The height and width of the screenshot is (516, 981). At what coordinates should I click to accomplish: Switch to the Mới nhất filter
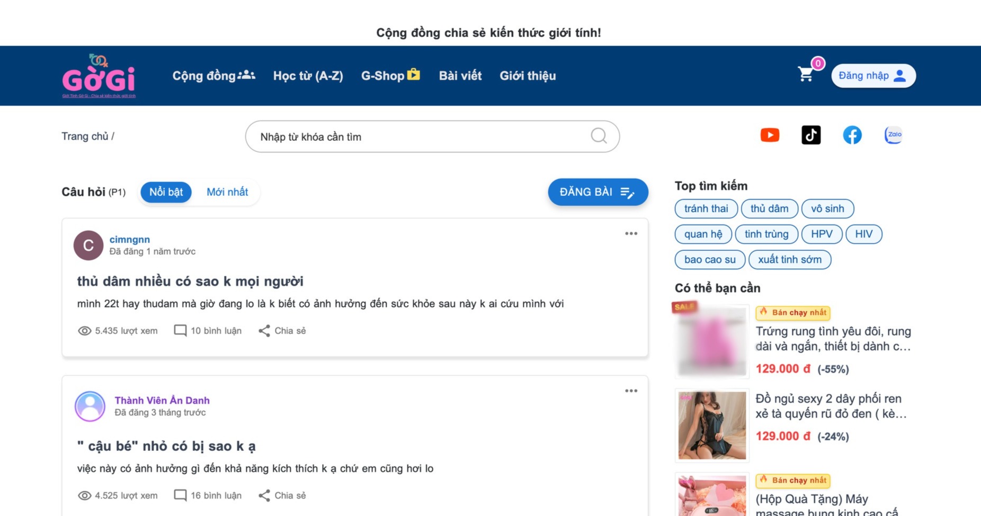pyautogui.click(x=227, y=192)
